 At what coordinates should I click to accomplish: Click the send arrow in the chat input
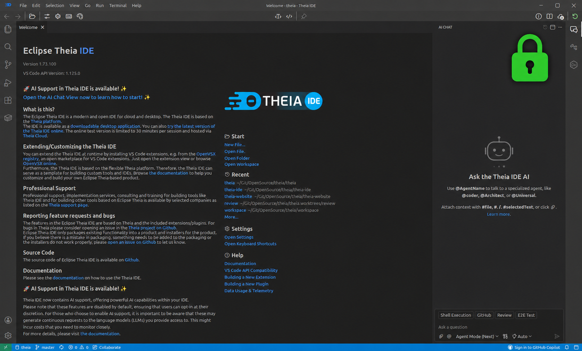pos(557,336)
